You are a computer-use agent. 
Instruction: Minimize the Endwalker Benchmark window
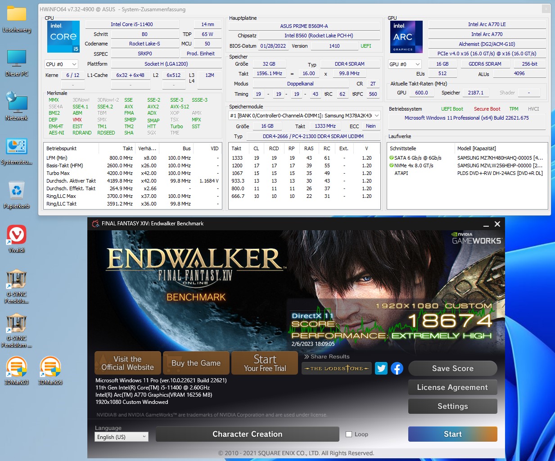pyautogui.click(x=486, y=224)
